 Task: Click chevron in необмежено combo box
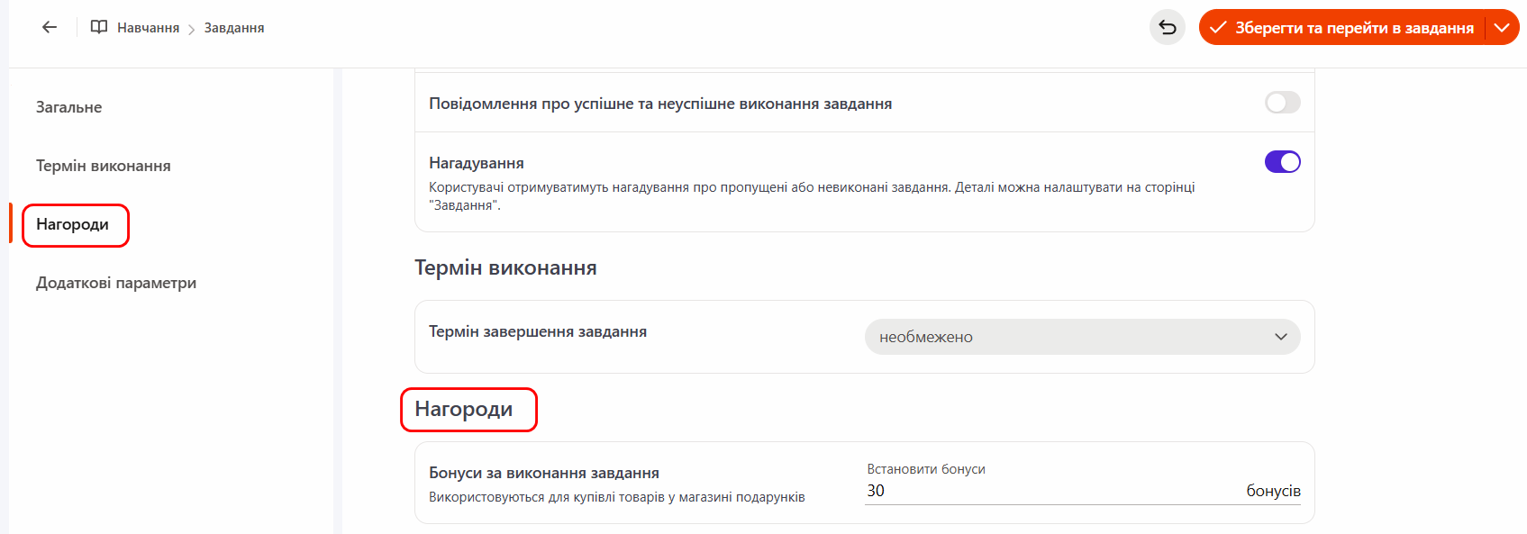point(1281,337)
